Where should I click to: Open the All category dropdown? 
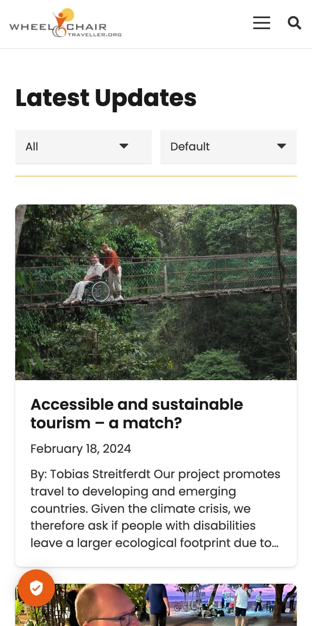point(68,147)
